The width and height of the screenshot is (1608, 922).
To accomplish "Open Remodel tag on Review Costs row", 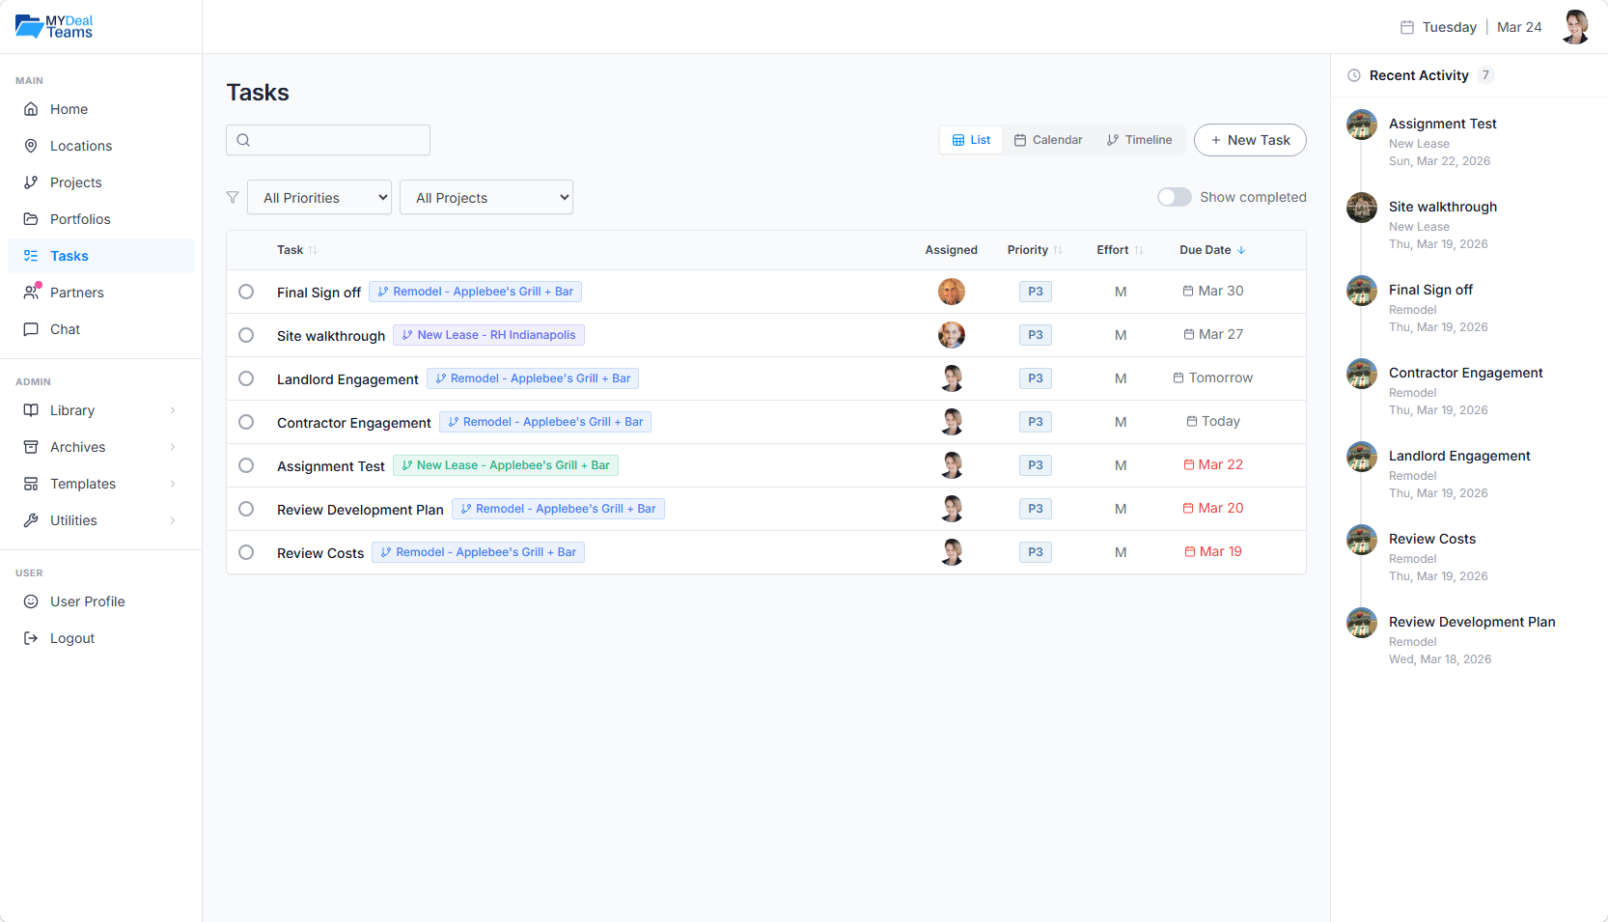I will click(479, 552).
